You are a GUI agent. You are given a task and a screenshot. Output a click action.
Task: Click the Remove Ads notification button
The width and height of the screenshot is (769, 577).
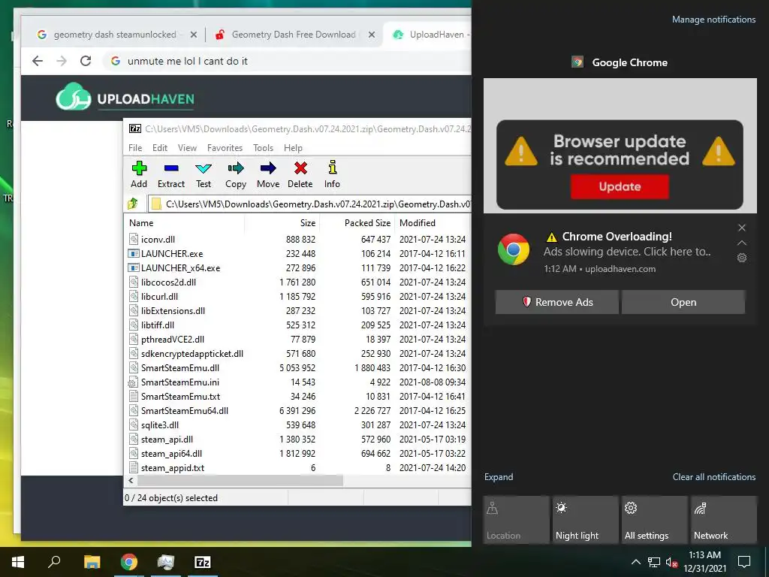click(556, 302)
